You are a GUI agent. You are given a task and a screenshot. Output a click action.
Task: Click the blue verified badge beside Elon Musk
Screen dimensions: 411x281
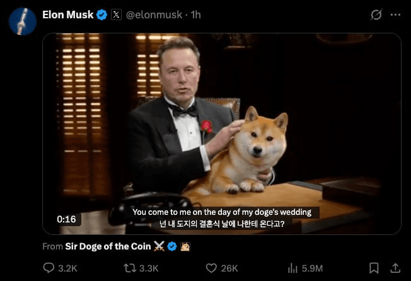101,14
